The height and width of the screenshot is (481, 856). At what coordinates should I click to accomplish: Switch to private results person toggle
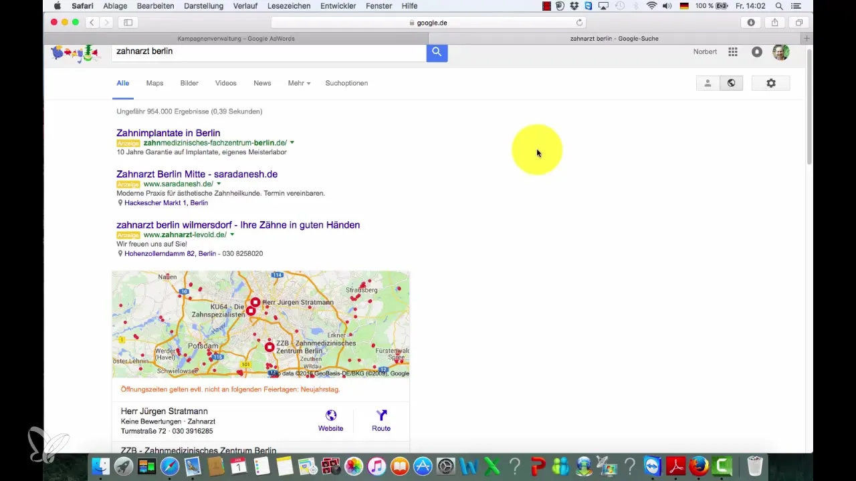click(708, 83)
